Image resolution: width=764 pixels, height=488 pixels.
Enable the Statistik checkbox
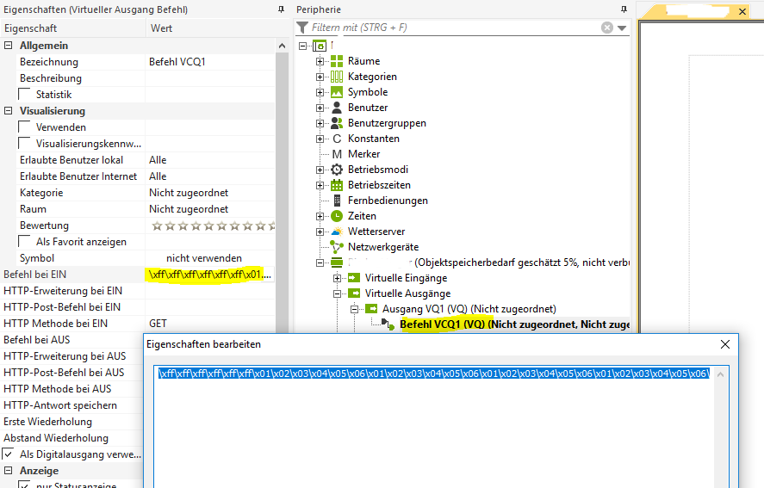[x=24, y=94]
